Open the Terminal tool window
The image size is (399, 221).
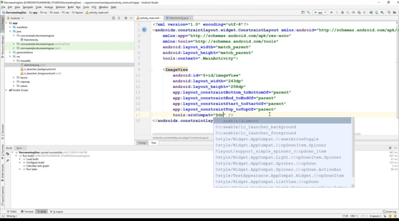[x=27, y=212]
